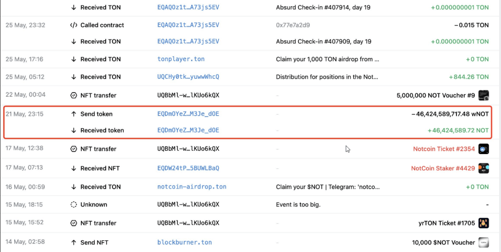Click the Notcoin Ticket #2354 red label

[444, 149]
